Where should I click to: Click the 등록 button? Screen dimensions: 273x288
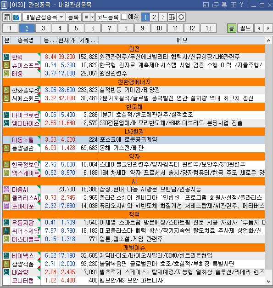(x=73, y=17)
